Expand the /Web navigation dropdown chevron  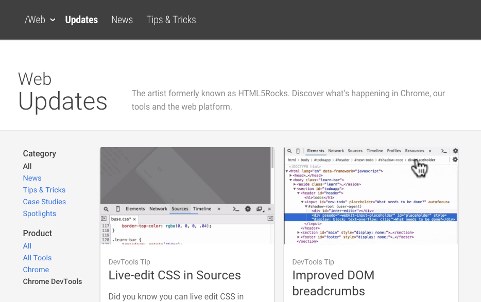53,20
